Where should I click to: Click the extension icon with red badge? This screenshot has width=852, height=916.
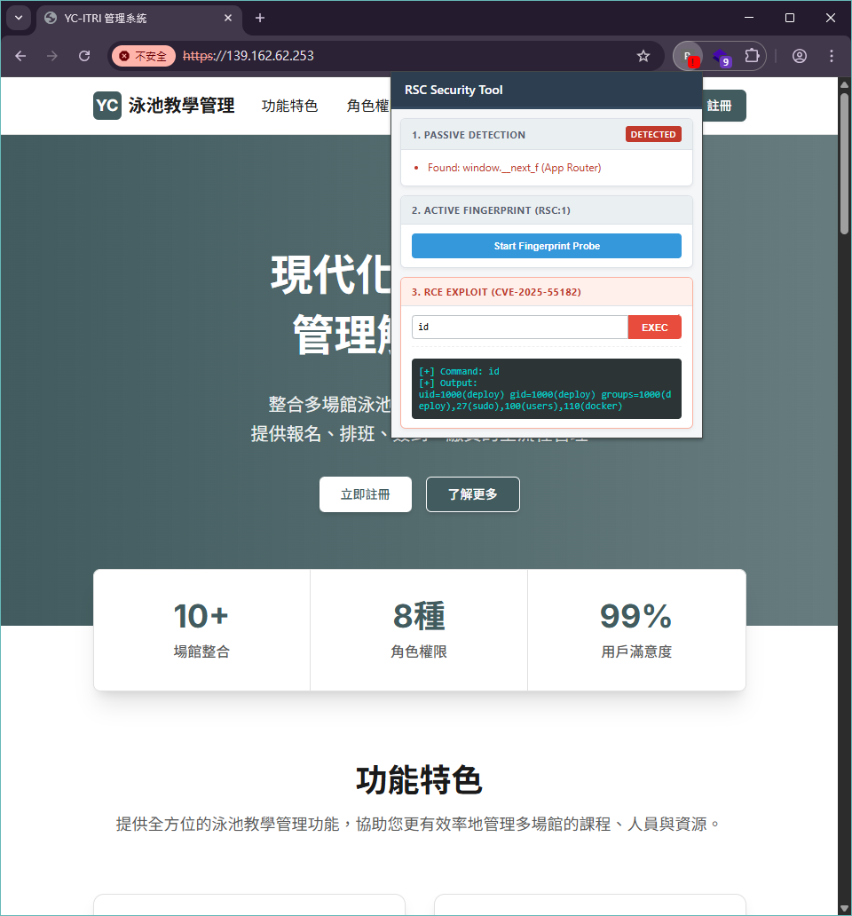click(x=689, y=56)
